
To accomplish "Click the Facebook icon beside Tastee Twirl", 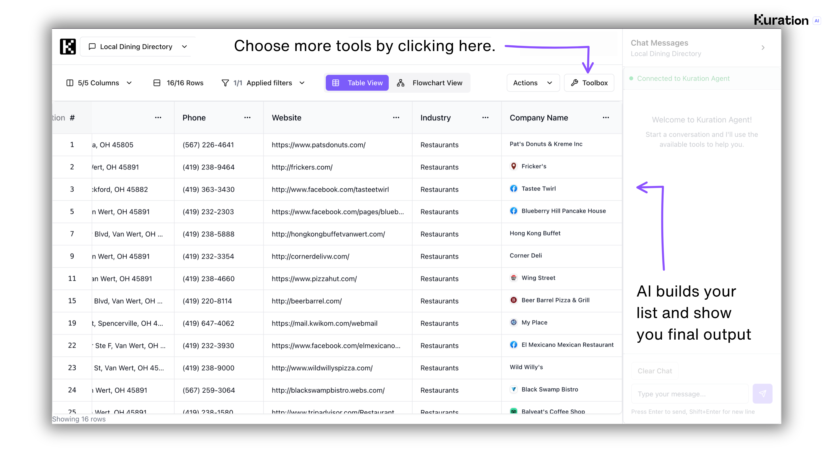I will coord(513,189).
